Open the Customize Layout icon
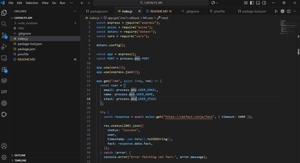 (x=246, y=3)
